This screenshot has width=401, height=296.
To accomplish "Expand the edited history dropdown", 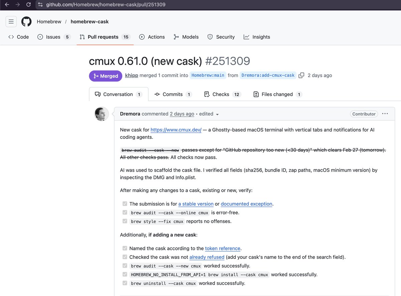I will pos(209,114).
